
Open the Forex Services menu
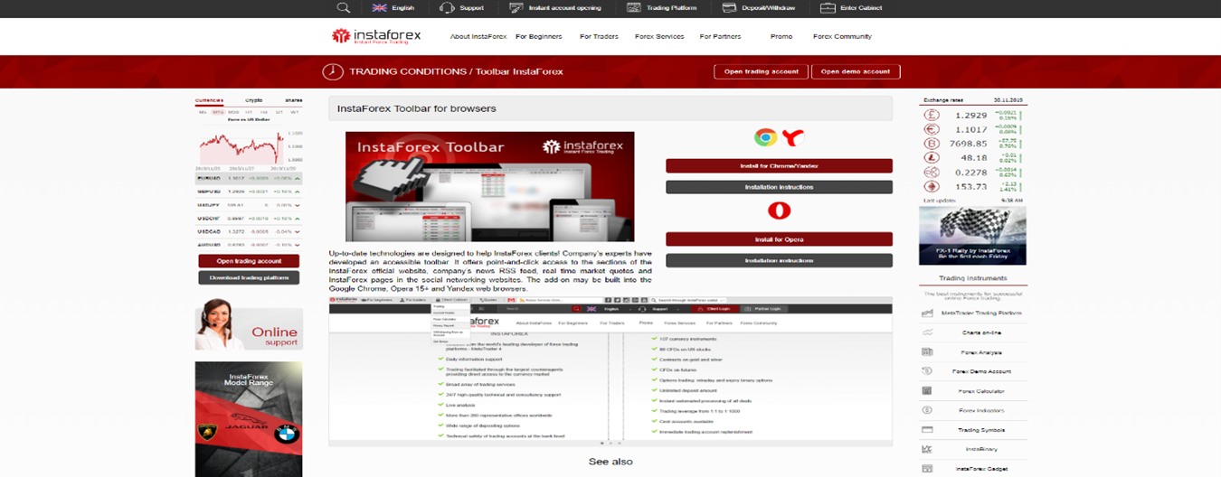tap(659, 37)
